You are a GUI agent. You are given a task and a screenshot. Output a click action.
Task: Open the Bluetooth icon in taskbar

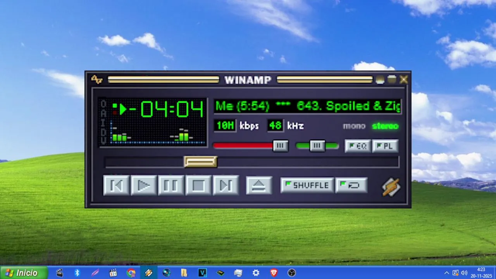77,273
